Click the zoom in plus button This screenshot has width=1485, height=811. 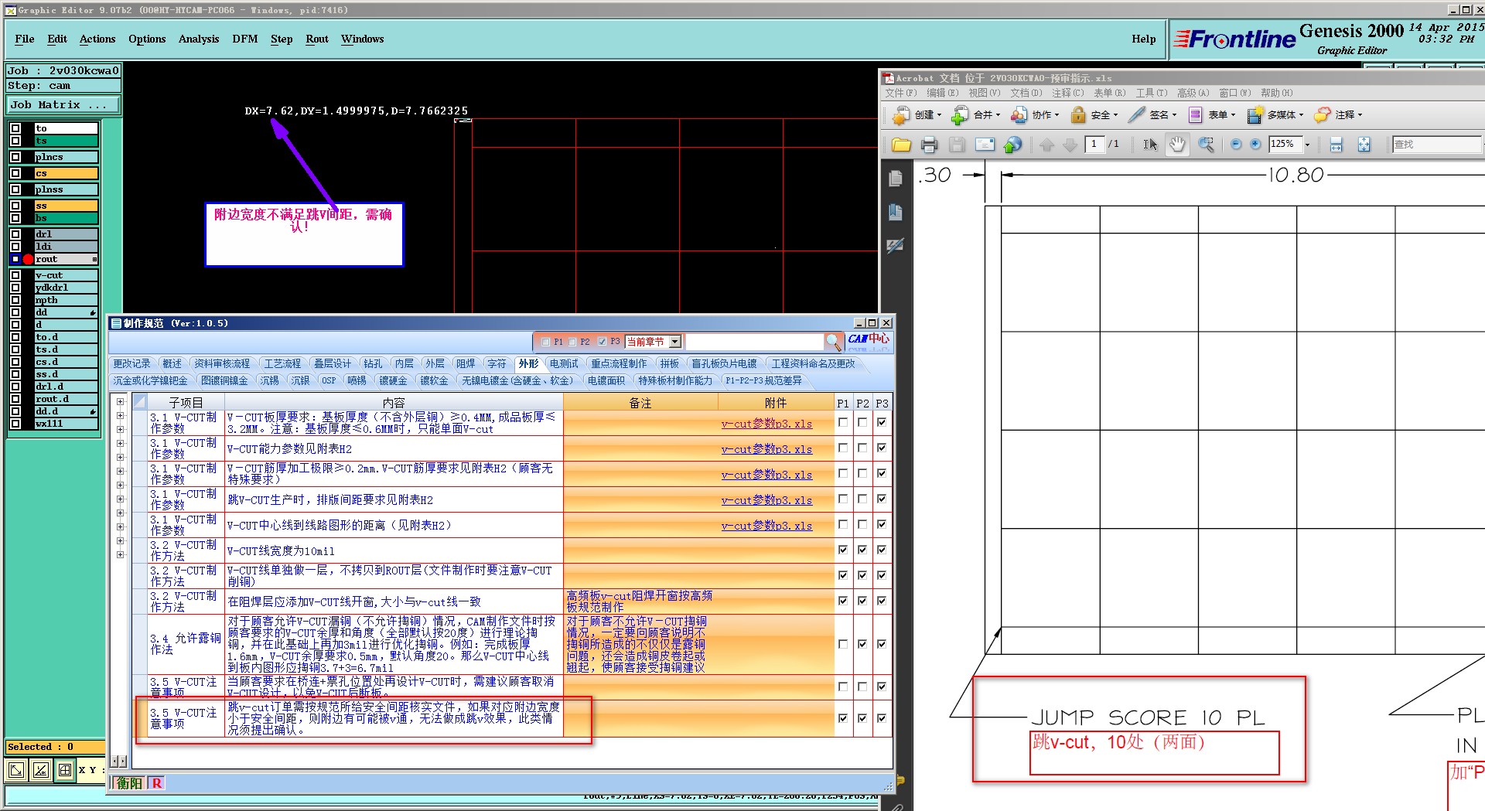click(1255, 145)
